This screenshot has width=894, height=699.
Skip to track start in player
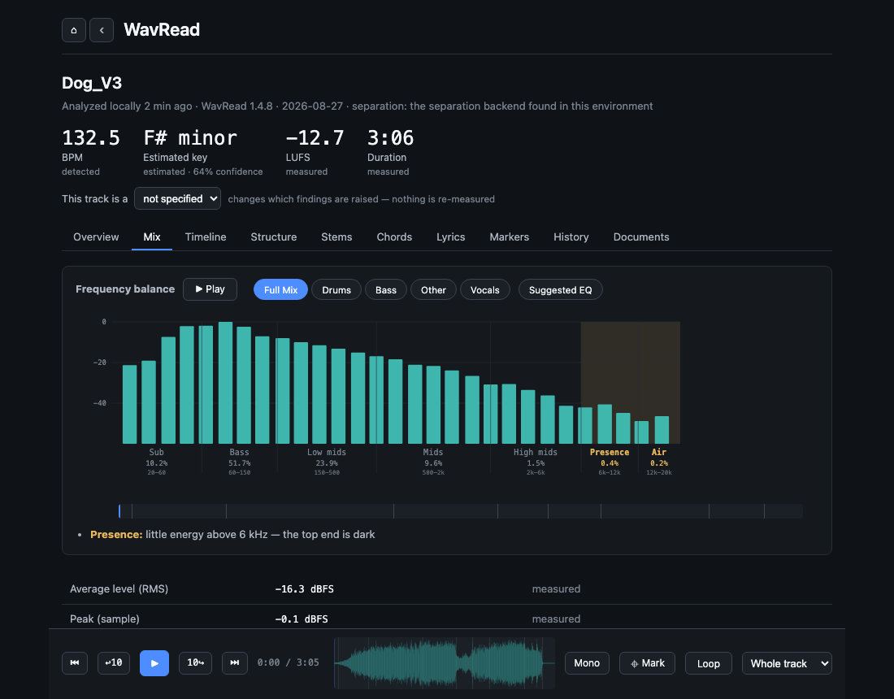tap(75, 663)
